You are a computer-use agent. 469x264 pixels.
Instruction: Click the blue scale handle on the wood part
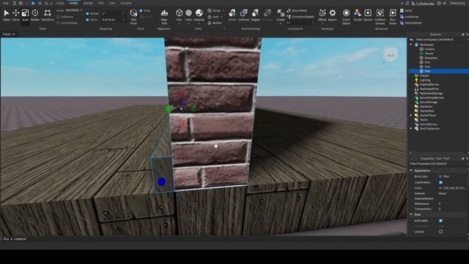[161, 182]
